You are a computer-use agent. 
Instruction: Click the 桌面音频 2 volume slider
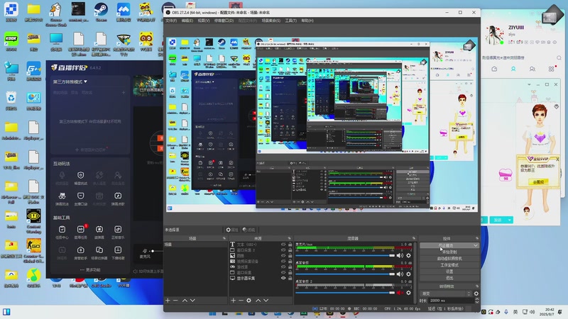coord(345,293)
